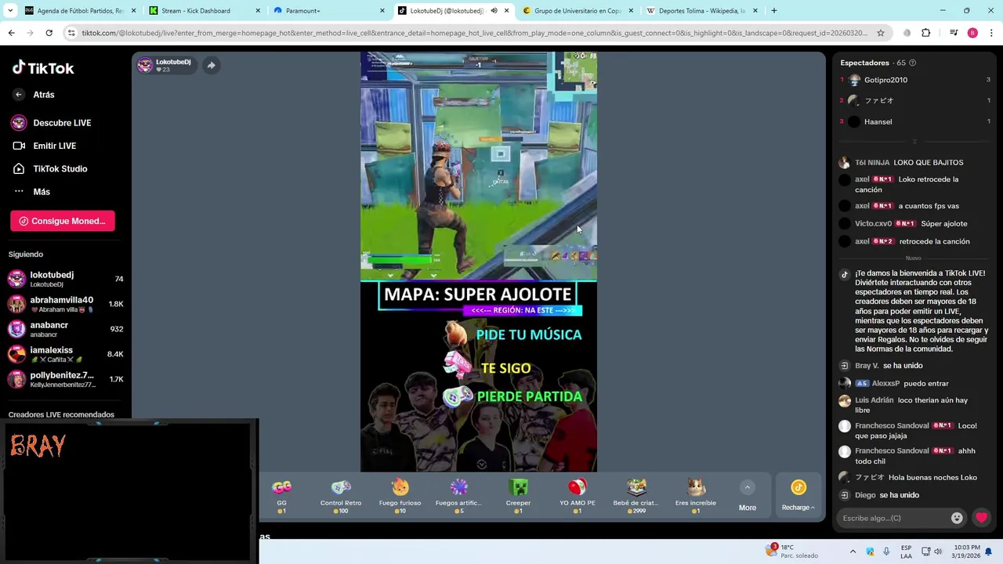This screenshot has width=1003, height=564.
Task: Reload the current page
Action: point(49,33)
